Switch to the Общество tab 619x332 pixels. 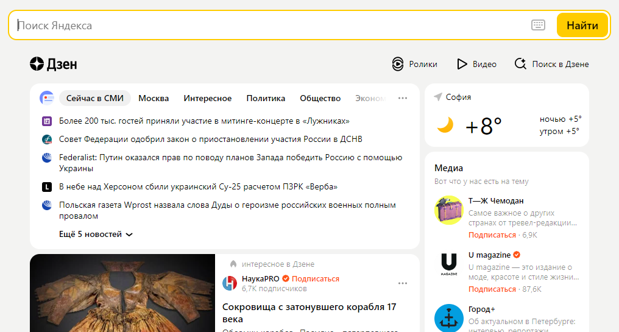[320, 98]
